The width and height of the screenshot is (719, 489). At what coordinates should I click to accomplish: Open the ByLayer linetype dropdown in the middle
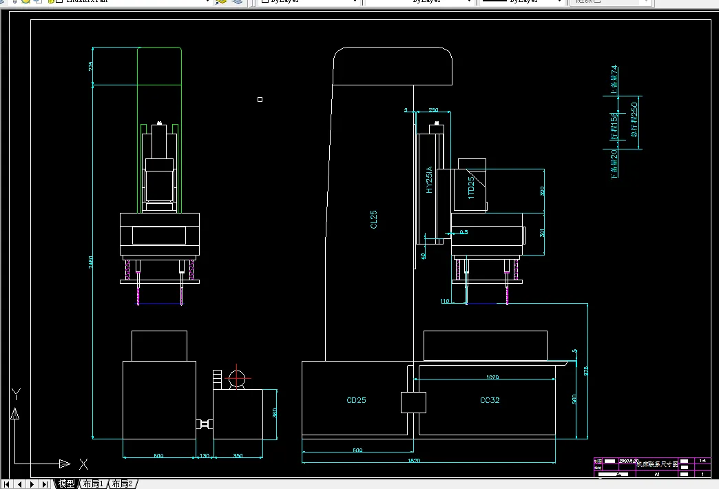[419, 1]
